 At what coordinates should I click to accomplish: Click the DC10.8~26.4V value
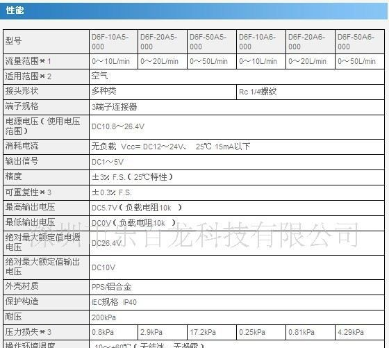(118, 126)
